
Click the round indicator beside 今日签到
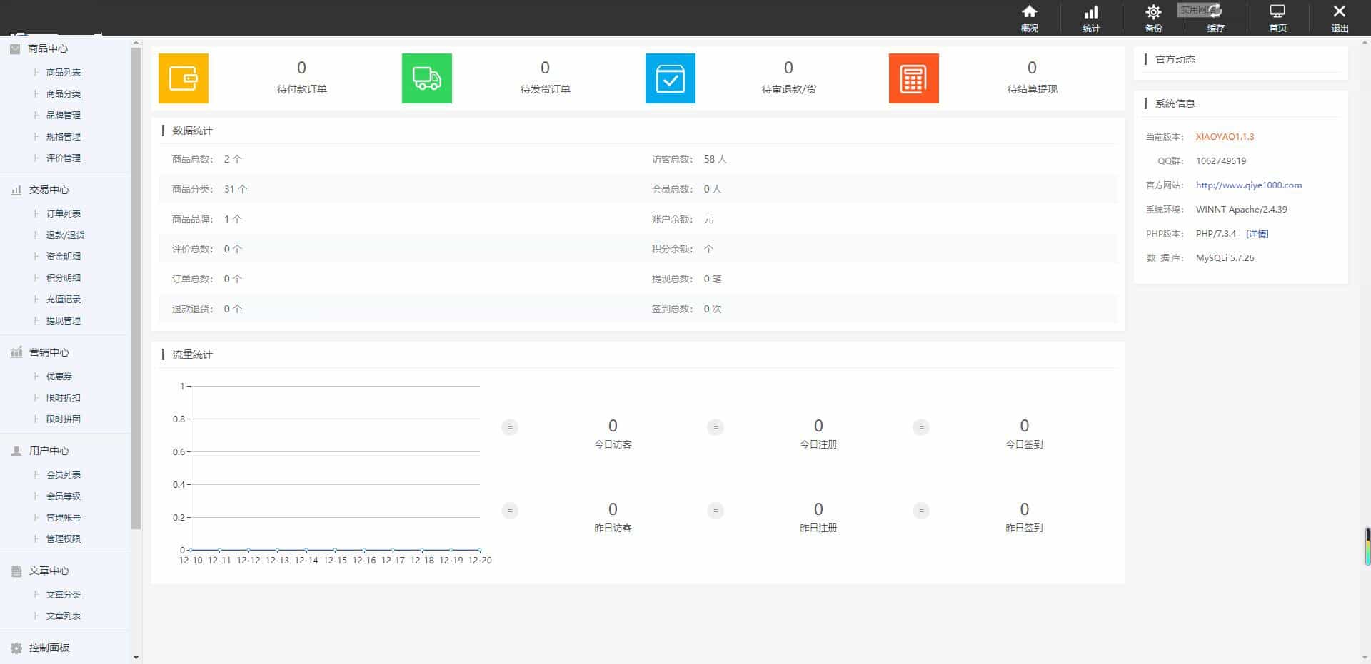(921, 427)
